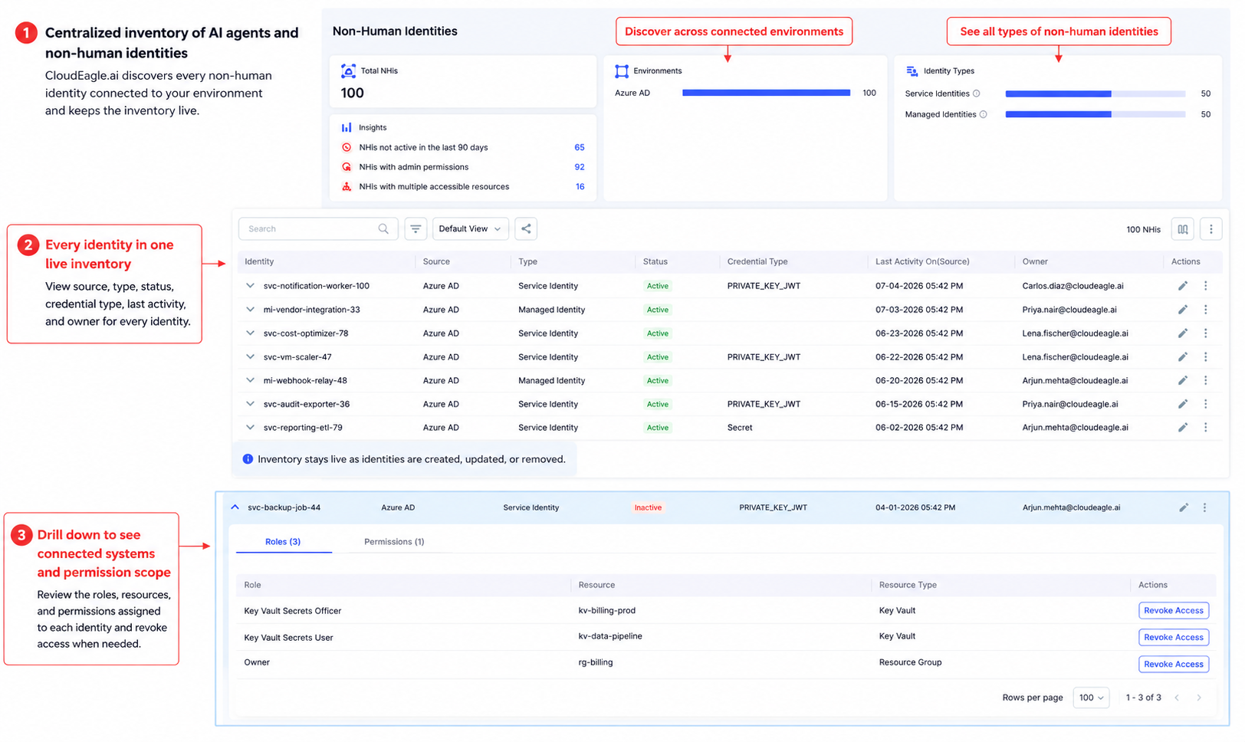The width and height of the screenshot is (1245, 742).
Task: Edit mi-webhook-relay-48 via pencil icon
Action: [1183, 381]
